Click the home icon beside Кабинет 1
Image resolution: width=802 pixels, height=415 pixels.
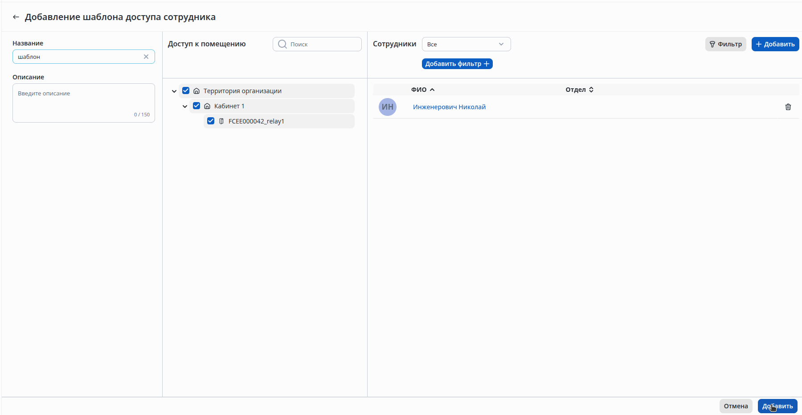click(x=207, y=106)
